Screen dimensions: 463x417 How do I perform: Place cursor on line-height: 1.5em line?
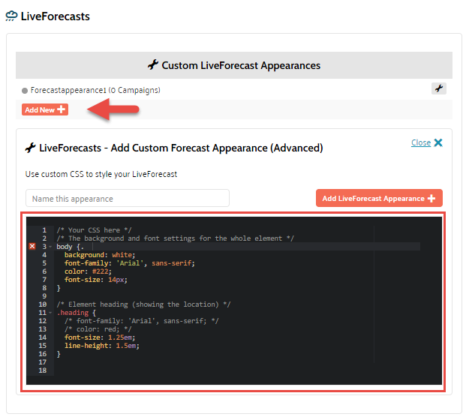click(x=102, y=346)
